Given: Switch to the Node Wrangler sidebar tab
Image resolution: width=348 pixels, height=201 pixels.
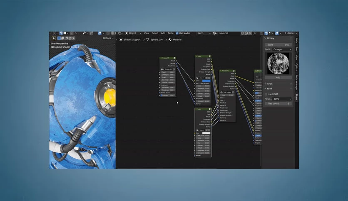Looking at the screenshot, I should click(296, 82).
